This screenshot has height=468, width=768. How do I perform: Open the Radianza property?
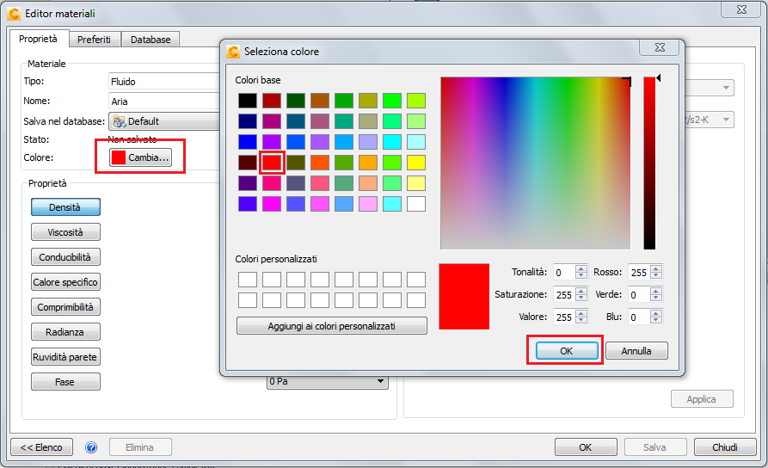pyautogui.click(x=65, y=332)
